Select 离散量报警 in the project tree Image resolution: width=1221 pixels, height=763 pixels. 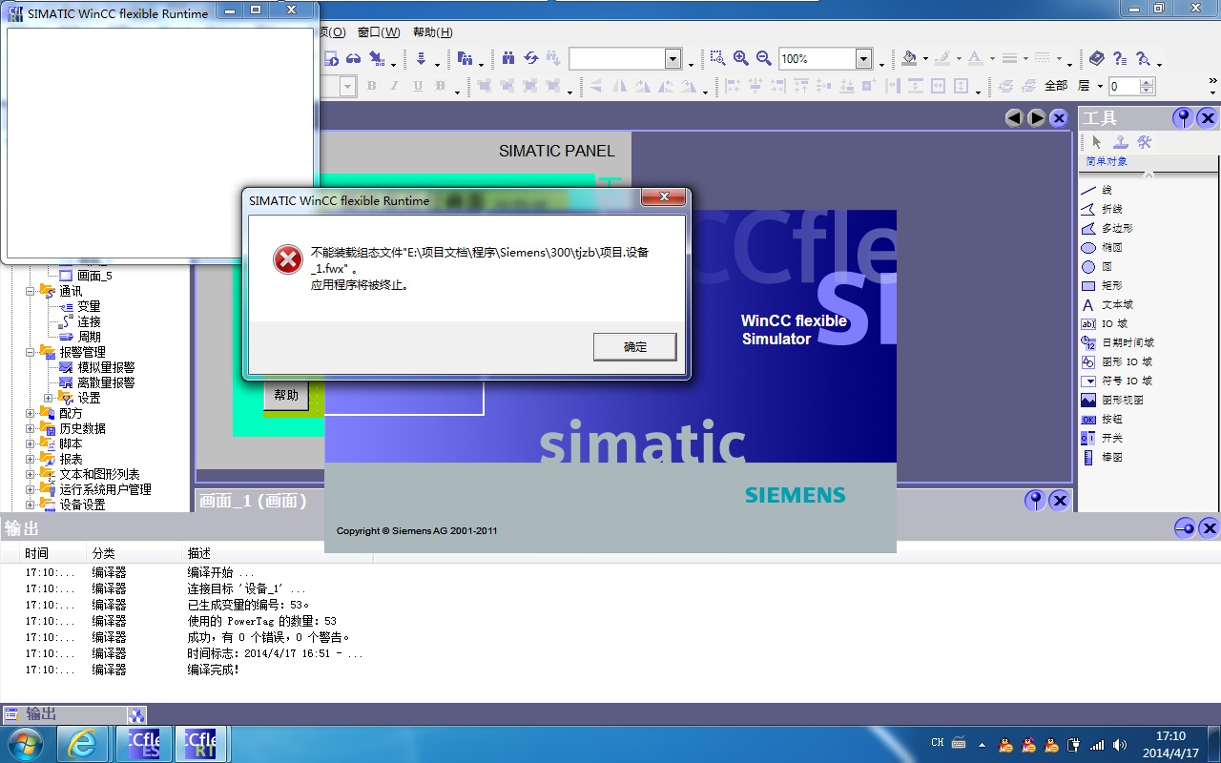click(x=106, y=382)
